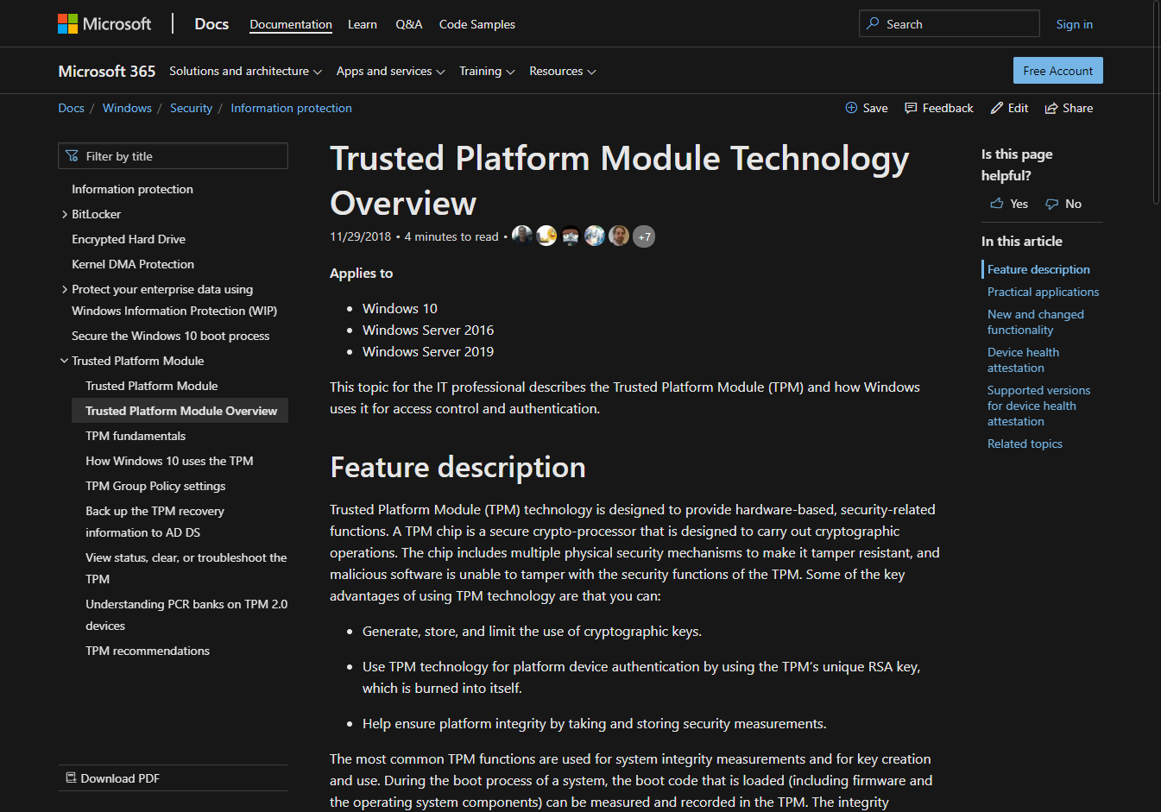The width and height of the screenshot is (1161, 812).
Task: Open the Training dropdown
Action: click(x=487, y=71)
